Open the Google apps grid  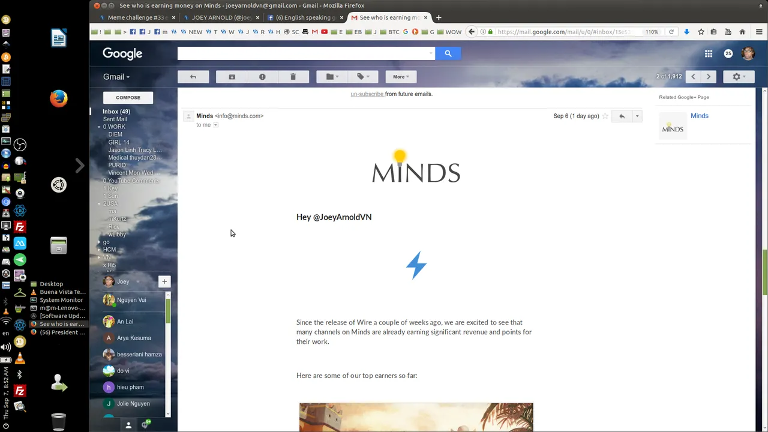click(x=709, y=53)
